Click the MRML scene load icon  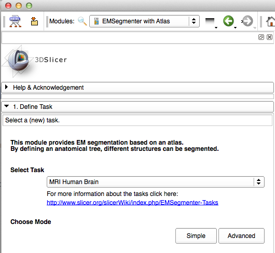coord(15,21)
